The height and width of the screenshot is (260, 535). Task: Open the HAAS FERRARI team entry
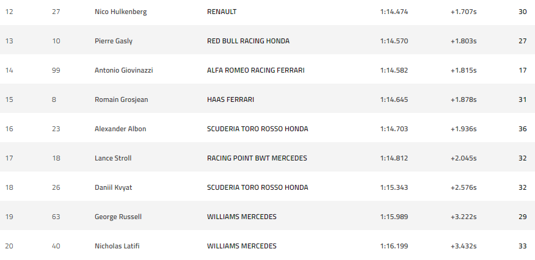(230, 99)
